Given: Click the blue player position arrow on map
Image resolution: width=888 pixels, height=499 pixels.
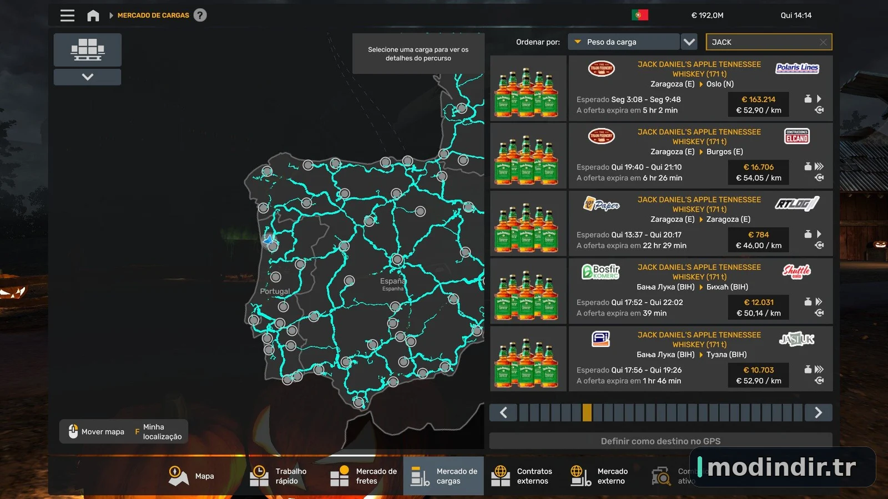Looking at the screenshot, I should (270, 240).
